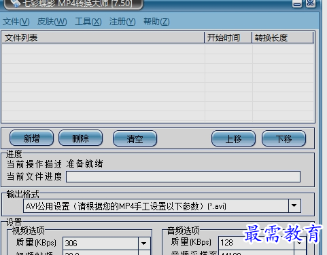Move item up with 上移
The width and height of the screenshot is (327, 255).
click(x=233, y=138)
